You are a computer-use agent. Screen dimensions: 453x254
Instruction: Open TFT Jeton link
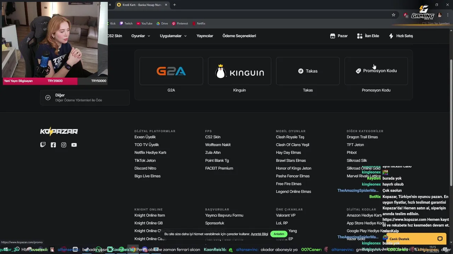355,145
